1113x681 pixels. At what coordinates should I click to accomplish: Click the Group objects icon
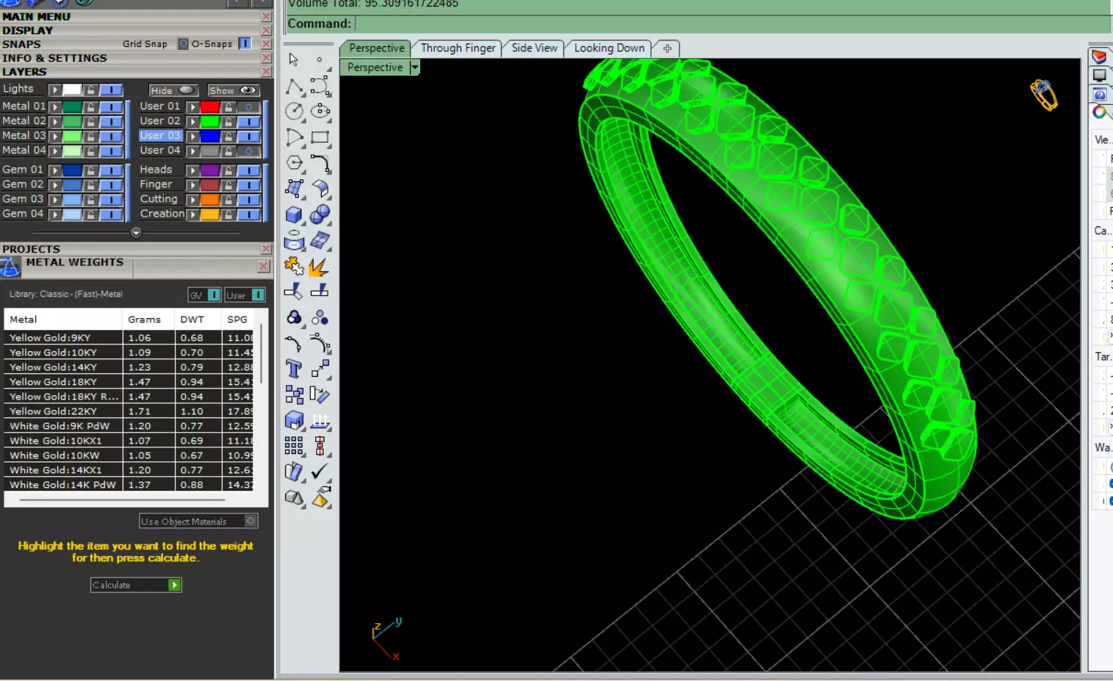[x=294, y=317]
